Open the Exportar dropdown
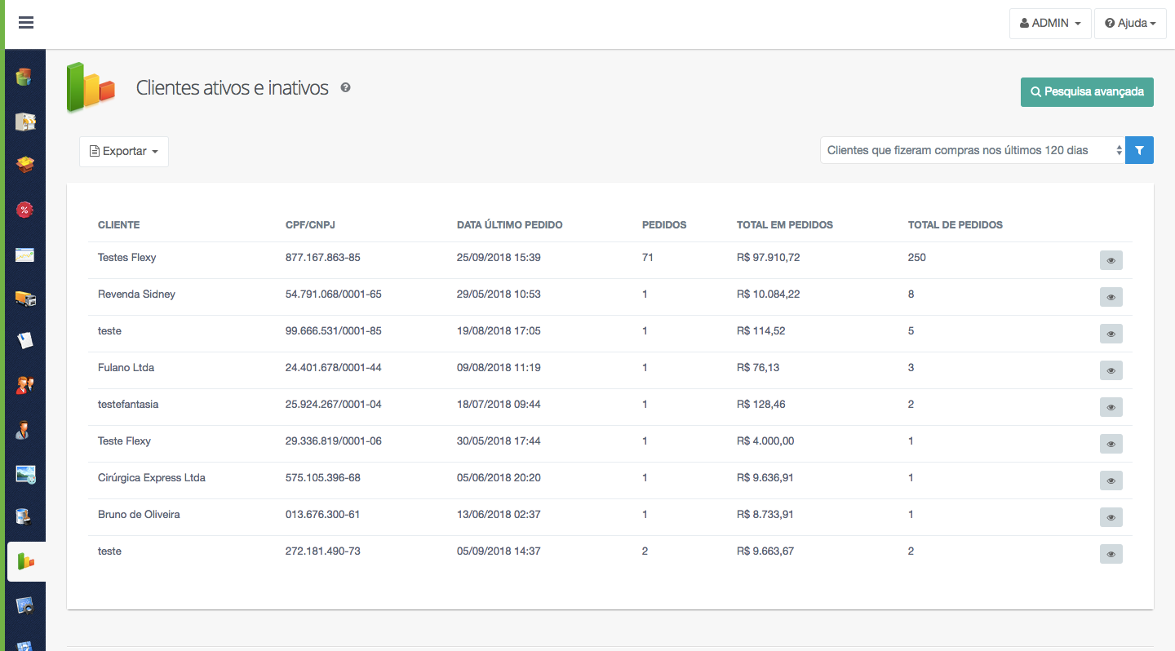1175x651 pixels. pyautogui.click(x=124, y=152)
